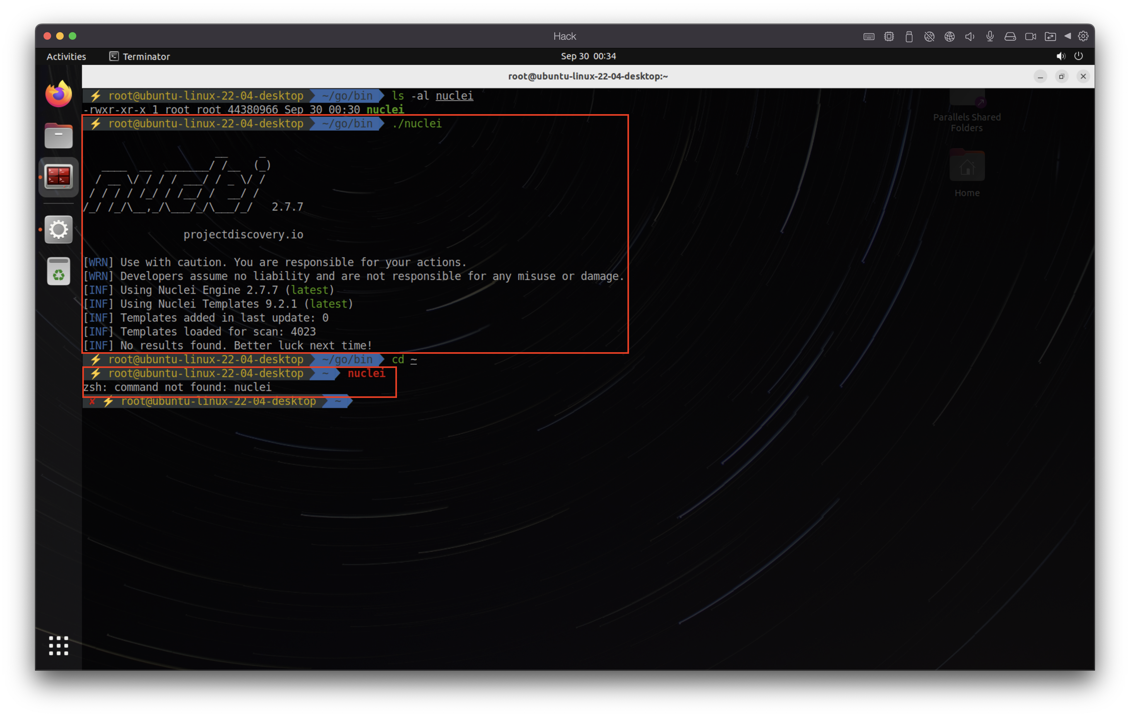Click the version text 2.7.7

tap(287, 207)
